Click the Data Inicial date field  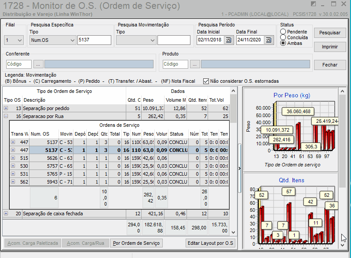[211, 40]
